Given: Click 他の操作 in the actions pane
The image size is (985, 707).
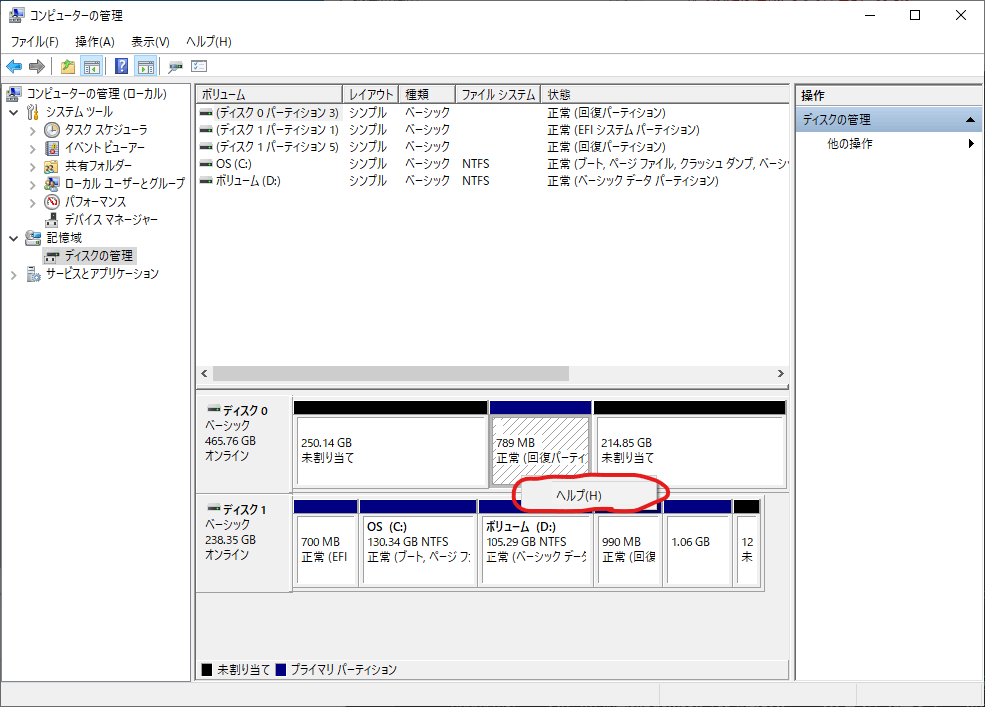Looking at the screenshot, I should [x=849, y=143].
